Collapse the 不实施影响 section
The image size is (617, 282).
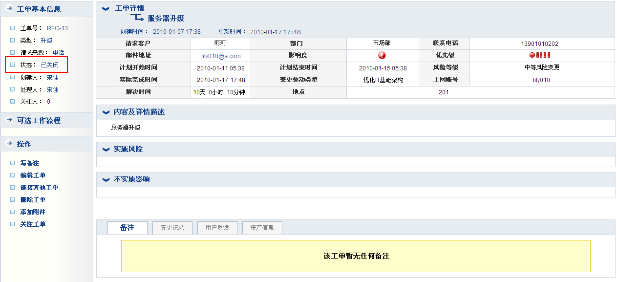(106, 180)
